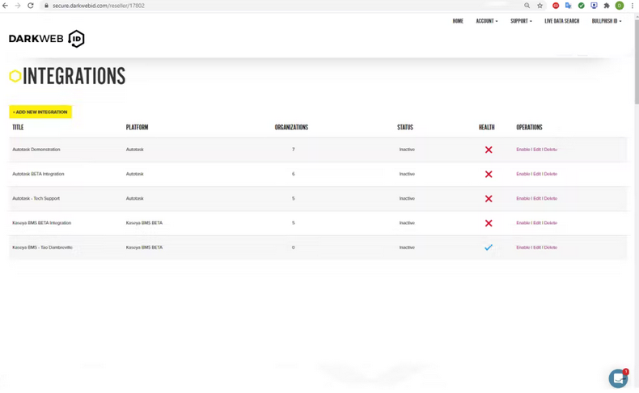Viewport: 639px width, 393px height.
Task: Open the Chrome three-dot menu
Action: [x=632, y=6]
